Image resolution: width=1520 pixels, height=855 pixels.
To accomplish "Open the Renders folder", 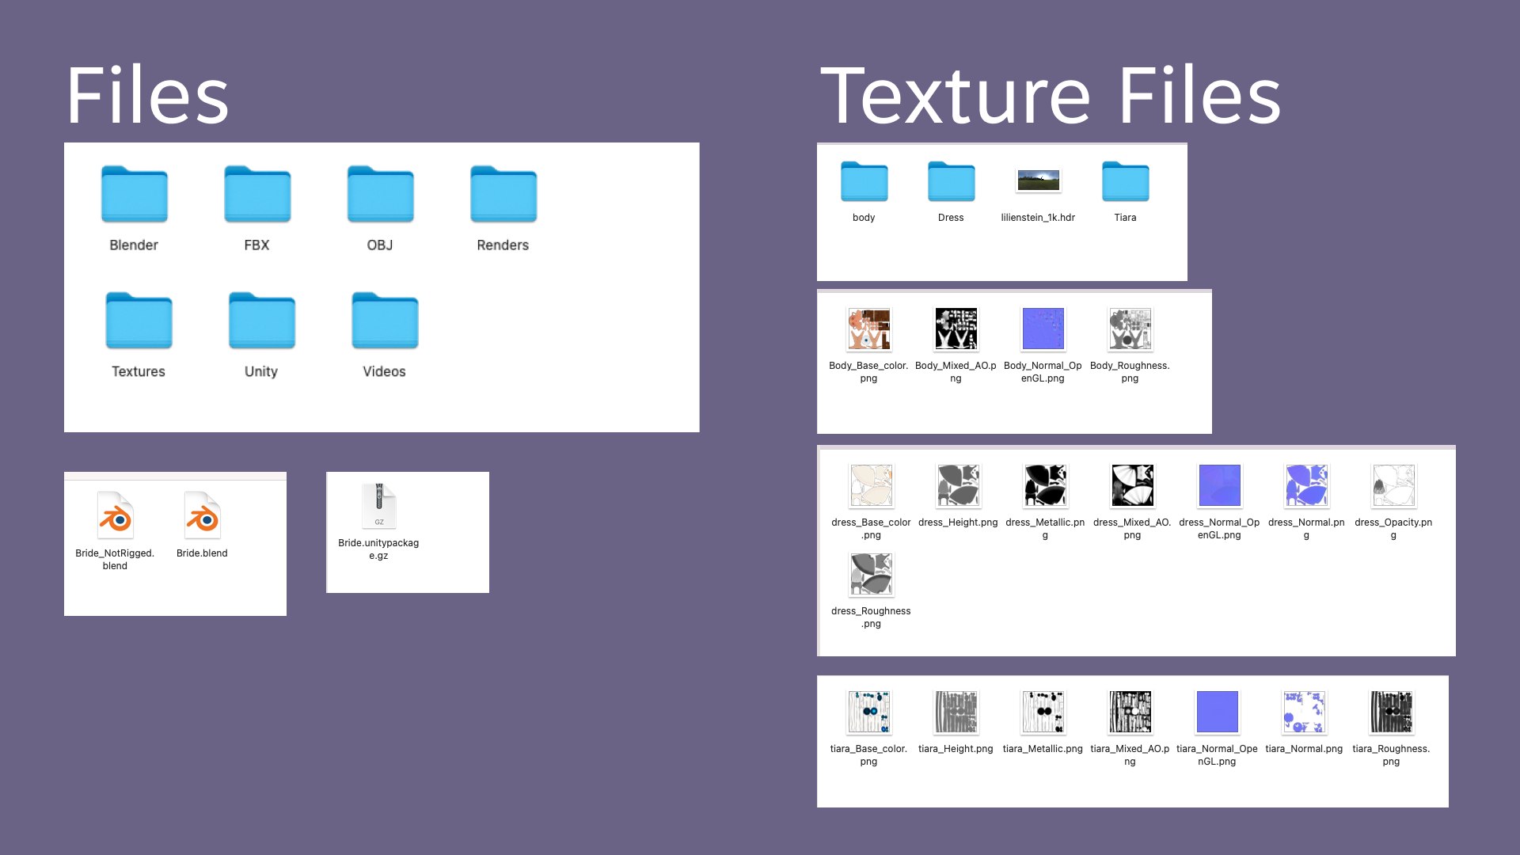I will (503, 194).
